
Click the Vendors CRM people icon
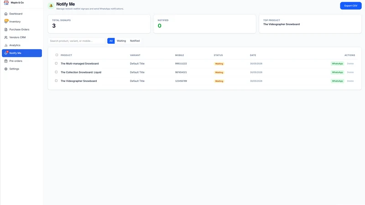point(6,37)
